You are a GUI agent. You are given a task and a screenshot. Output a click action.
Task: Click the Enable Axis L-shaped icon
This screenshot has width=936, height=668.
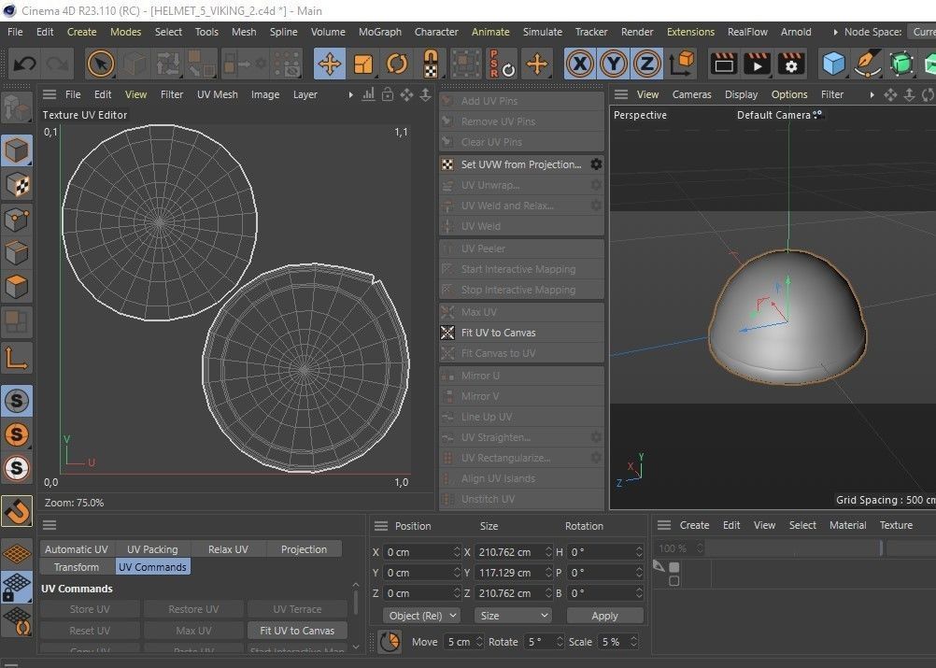pos(16,358)
